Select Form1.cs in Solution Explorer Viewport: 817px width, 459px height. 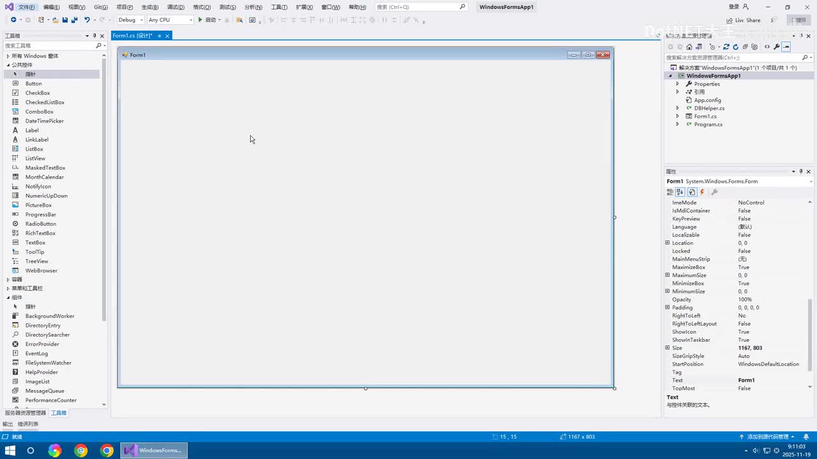[x=705, y=117]
